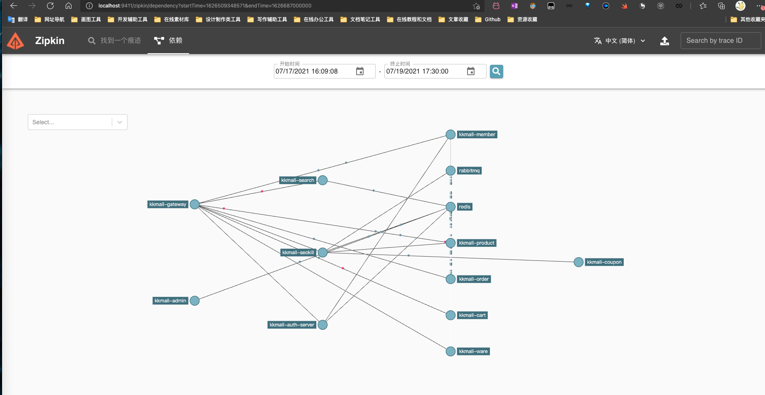This screenshot has height=395, width=765.
Task: Open the 文章收藏 bookmark folder
Action: pos(453,20)
